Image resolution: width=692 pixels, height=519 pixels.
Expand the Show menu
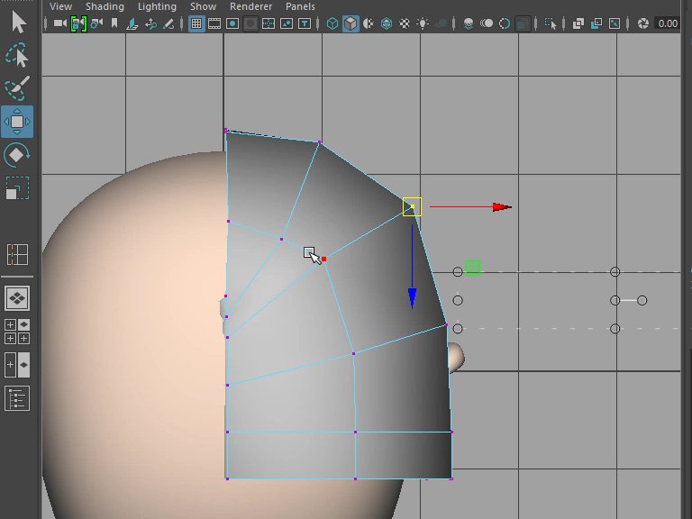tap(203, 6)
